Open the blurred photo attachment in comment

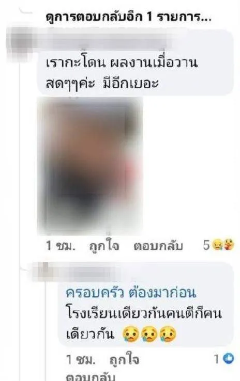90,166
